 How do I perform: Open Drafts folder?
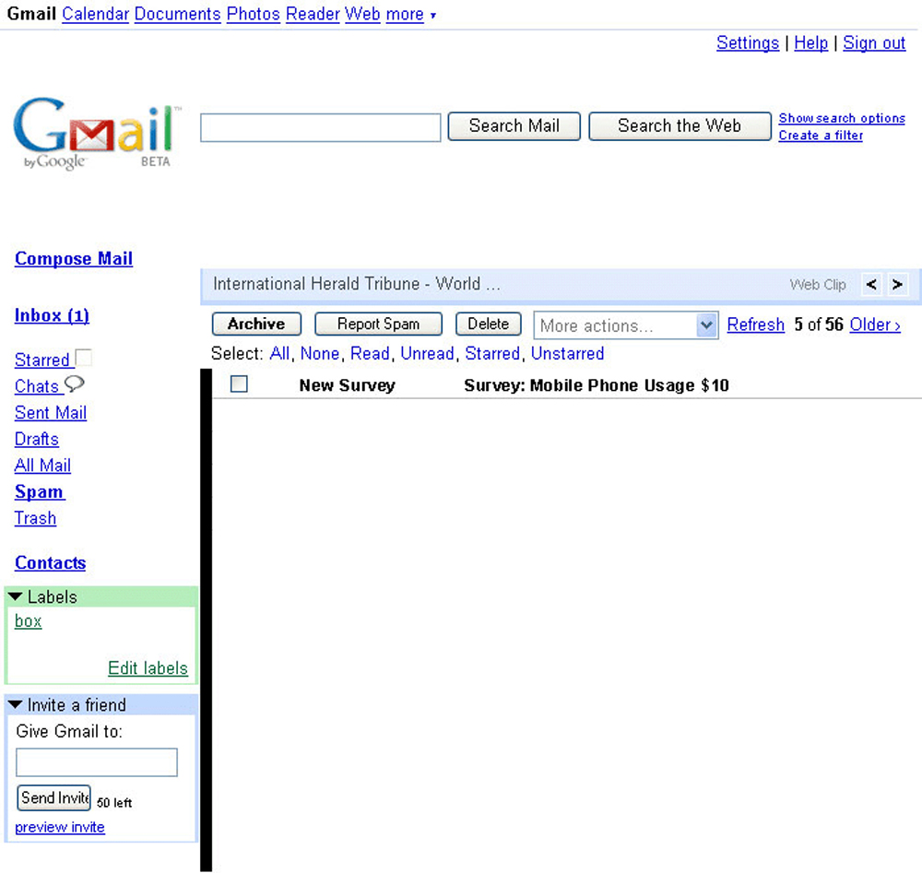click(37, 439)
